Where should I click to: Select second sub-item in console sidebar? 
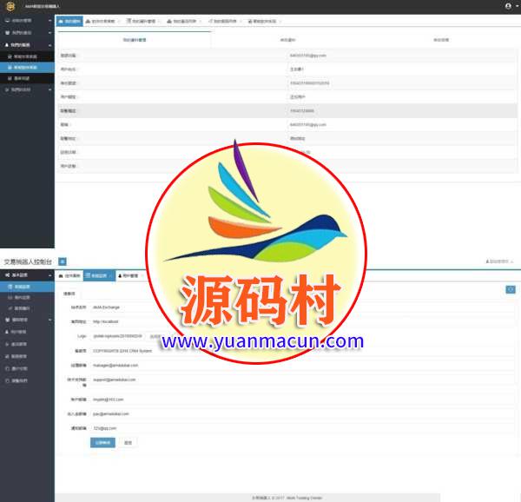click(x=27, y=298)
